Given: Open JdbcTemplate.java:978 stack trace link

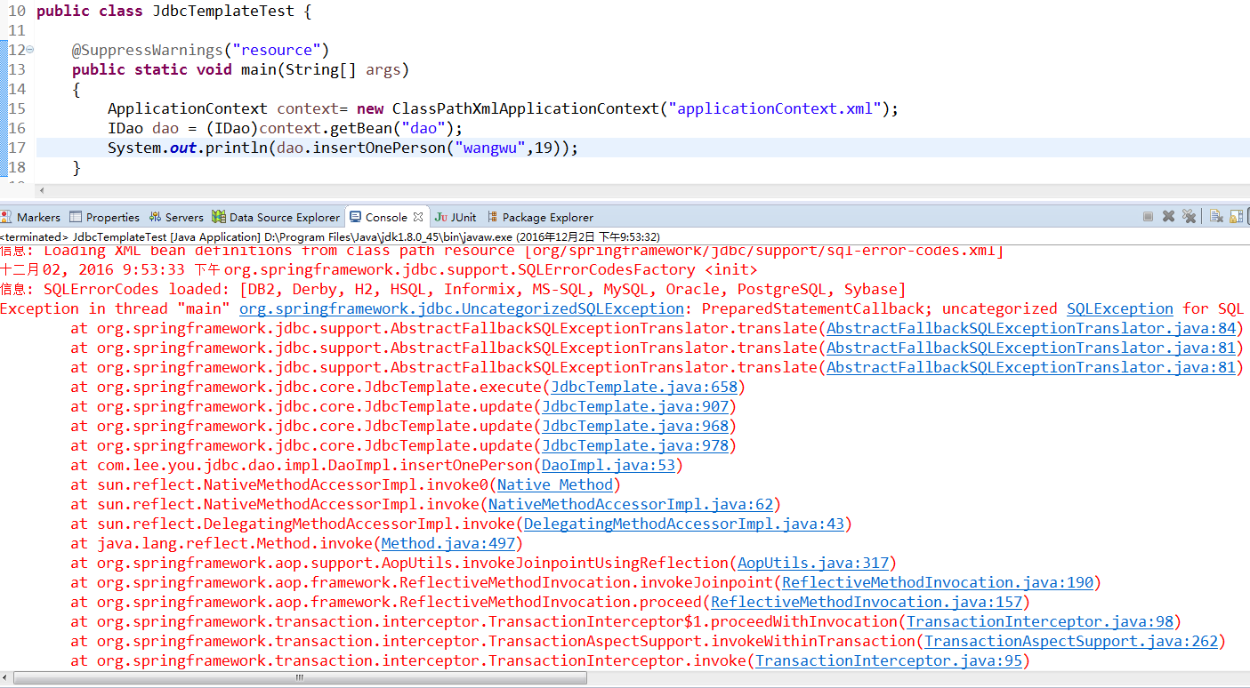Looking at the screenshot, I should tap(635, 445).
